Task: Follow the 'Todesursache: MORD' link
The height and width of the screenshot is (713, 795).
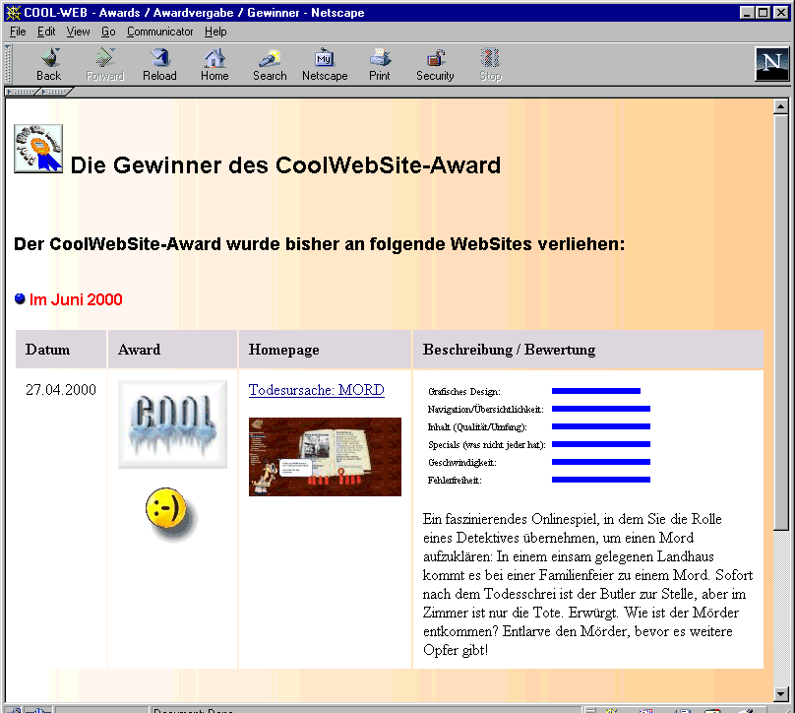Action: point(316,390)
